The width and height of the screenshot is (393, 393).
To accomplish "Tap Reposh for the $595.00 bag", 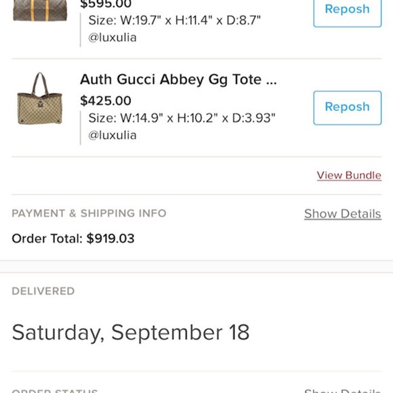I will (x=348, y=12).
